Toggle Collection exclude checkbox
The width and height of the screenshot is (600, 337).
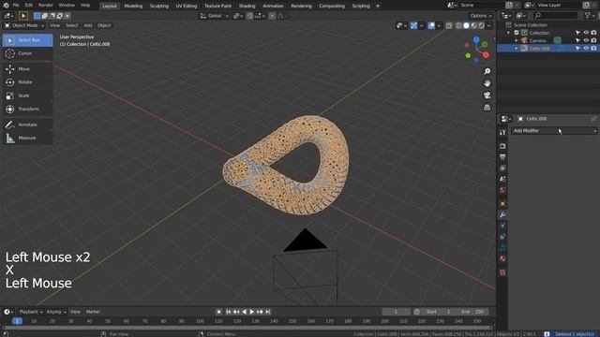point(517,33)
